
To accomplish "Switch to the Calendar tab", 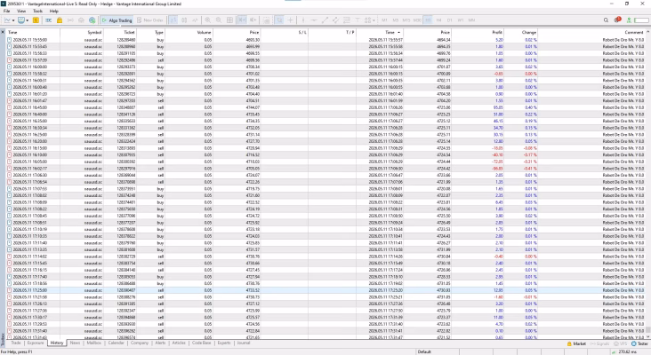I will point(116,343).
